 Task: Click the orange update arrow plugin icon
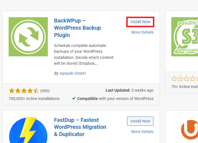(x=189, y=130)
